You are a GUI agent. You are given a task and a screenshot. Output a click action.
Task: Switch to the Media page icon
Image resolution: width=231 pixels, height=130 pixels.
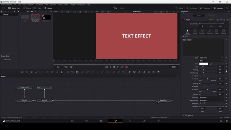pyautogui.click(x=72, y=121)
